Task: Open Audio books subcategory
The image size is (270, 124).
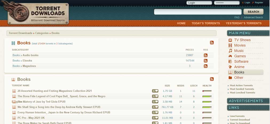Action: (30, 55)
